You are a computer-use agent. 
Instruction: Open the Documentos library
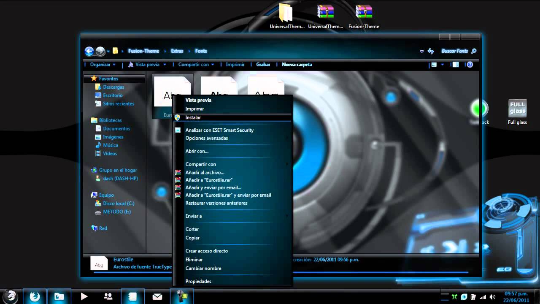click(116, 129)
